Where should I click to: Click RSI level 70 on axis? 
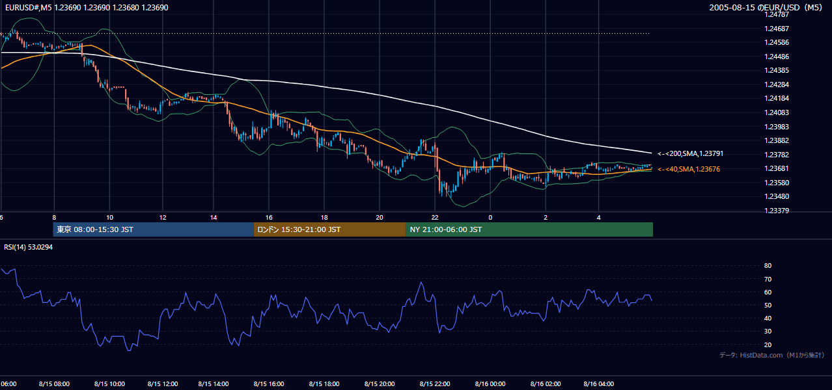pos(768,279)
